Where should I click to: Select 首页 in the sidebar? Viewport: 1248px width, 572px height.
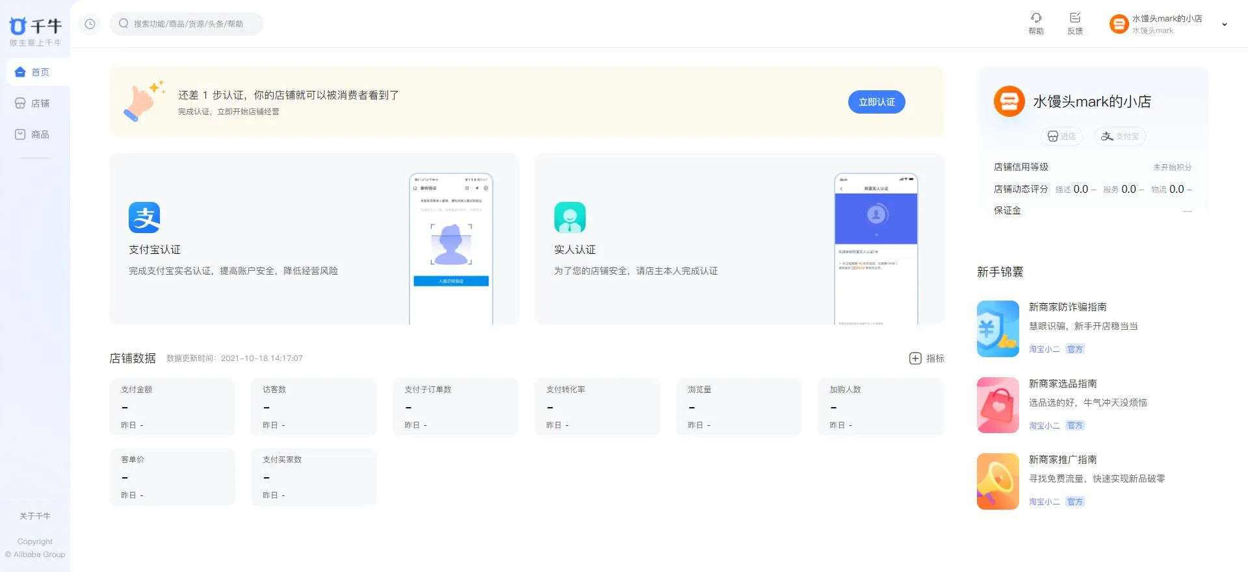pyautogui.click(x=38, y=72)
